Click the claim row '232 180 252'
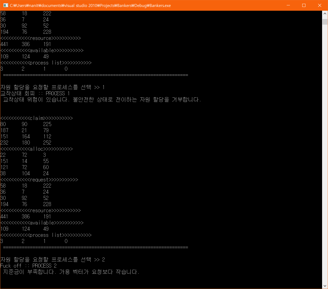The height and width of the screenshot is (289, 328). pos(26,143)
